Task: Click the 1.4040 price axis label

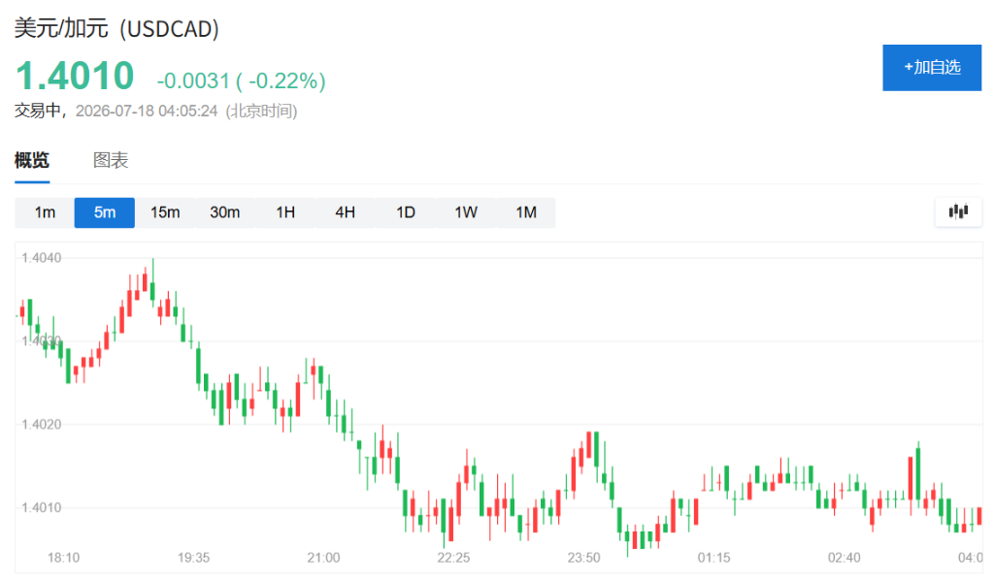Action: point(41,258)
